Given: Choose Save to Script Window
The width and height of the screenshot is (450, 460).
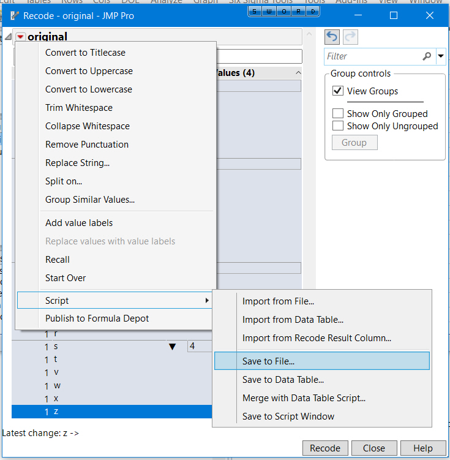Looking at the screenshot, I should (x=288, y=417).
